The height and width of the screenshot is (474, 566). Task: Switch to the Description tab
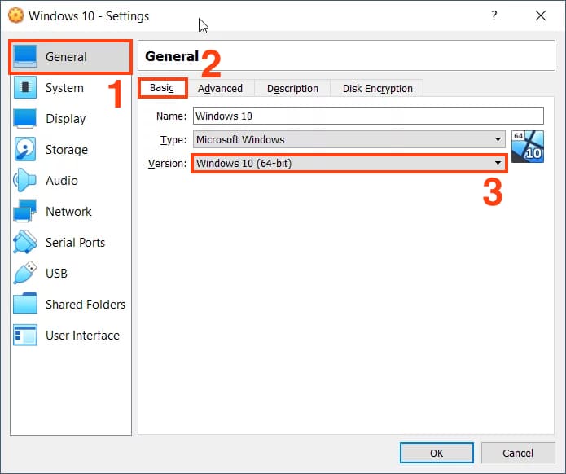[292, 89]
